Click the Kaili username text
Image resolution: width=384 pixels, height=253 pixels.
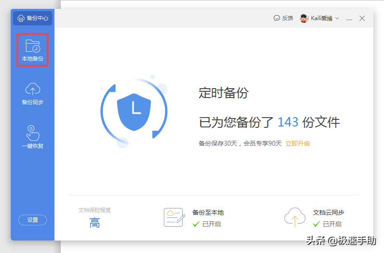[321, 18]
